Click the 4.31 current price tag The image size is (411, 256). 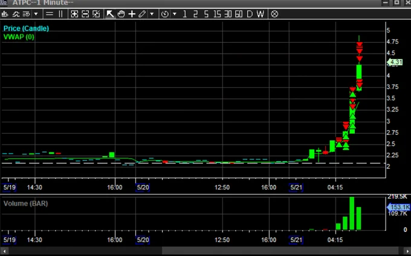(x=395, y=62)
